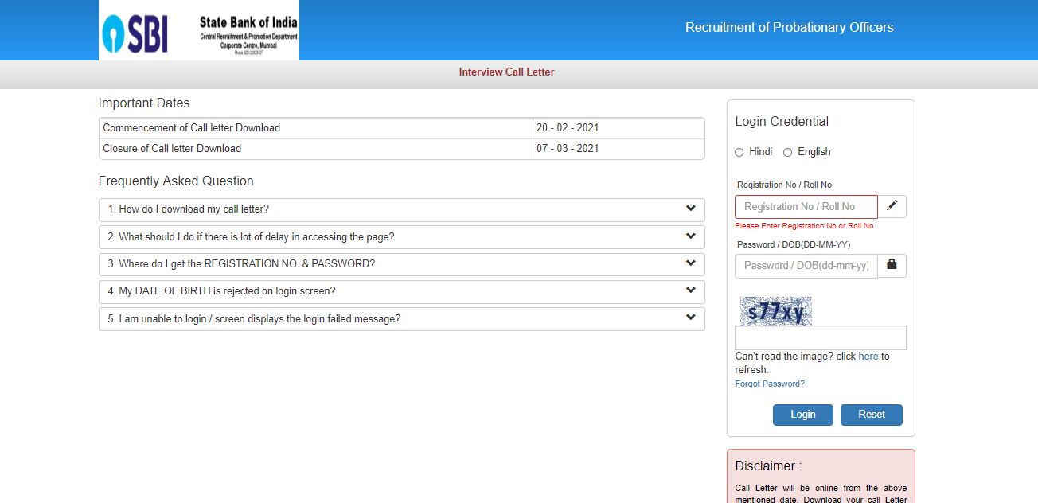Viewport: 1038px width, 503px height.
Task: Select the English language radio button
Action: pos(787,152)
